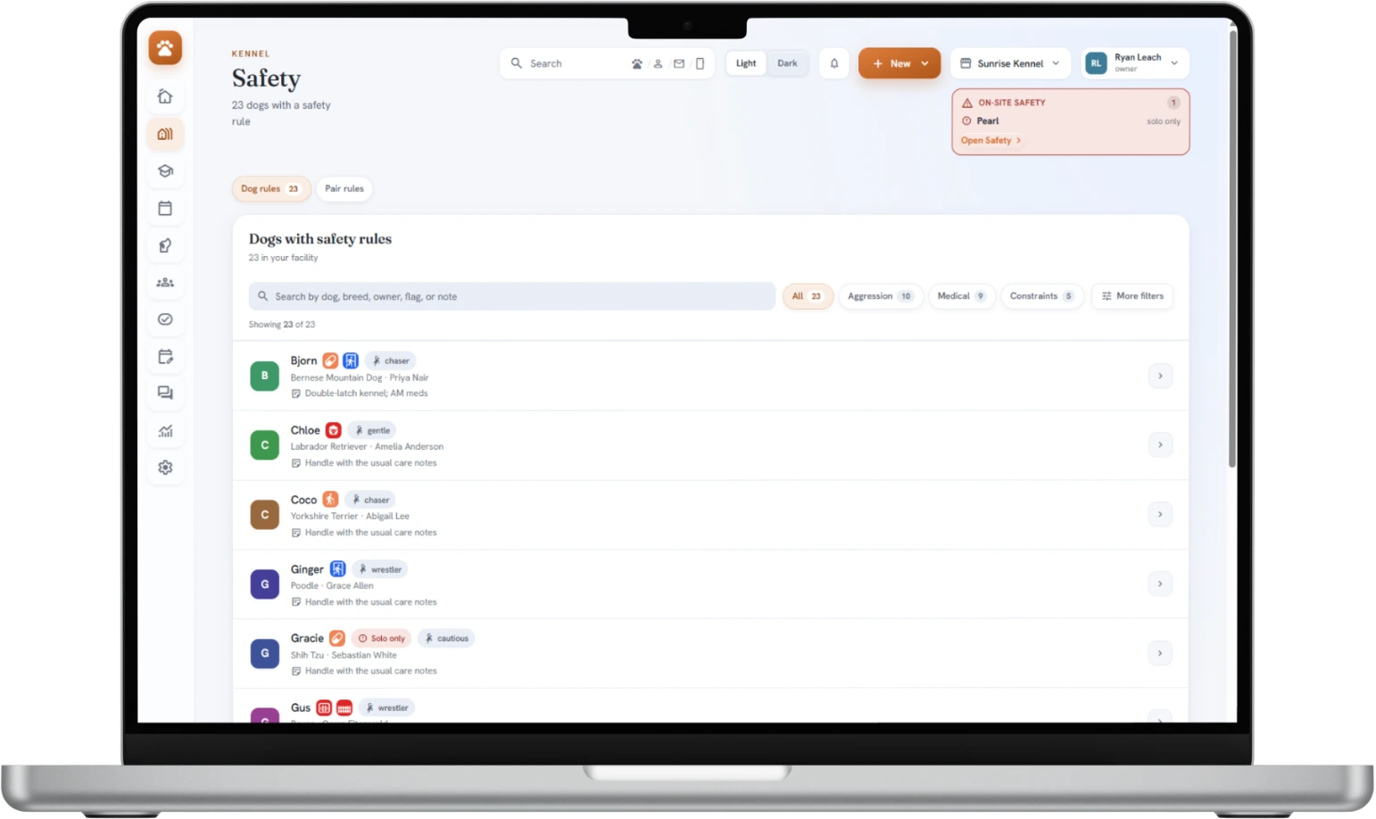Click the paw logo icon
The height and width of the screenshot is (819, 1376).
coord(165,48)
